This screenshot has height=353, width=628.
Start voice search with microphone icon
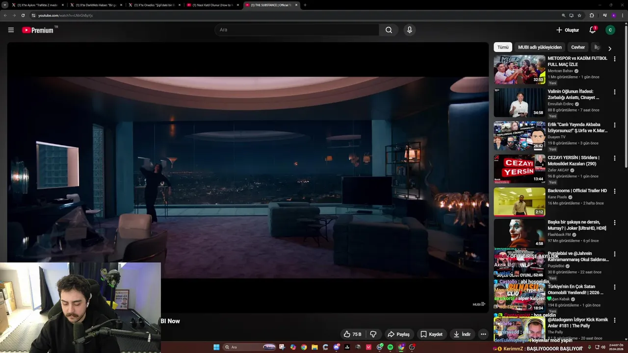pos(410,30)
